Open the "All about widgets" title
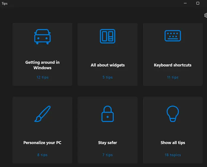Image resolution: width=207 pixels, height=167 pixels. click(x=108, y=65)
